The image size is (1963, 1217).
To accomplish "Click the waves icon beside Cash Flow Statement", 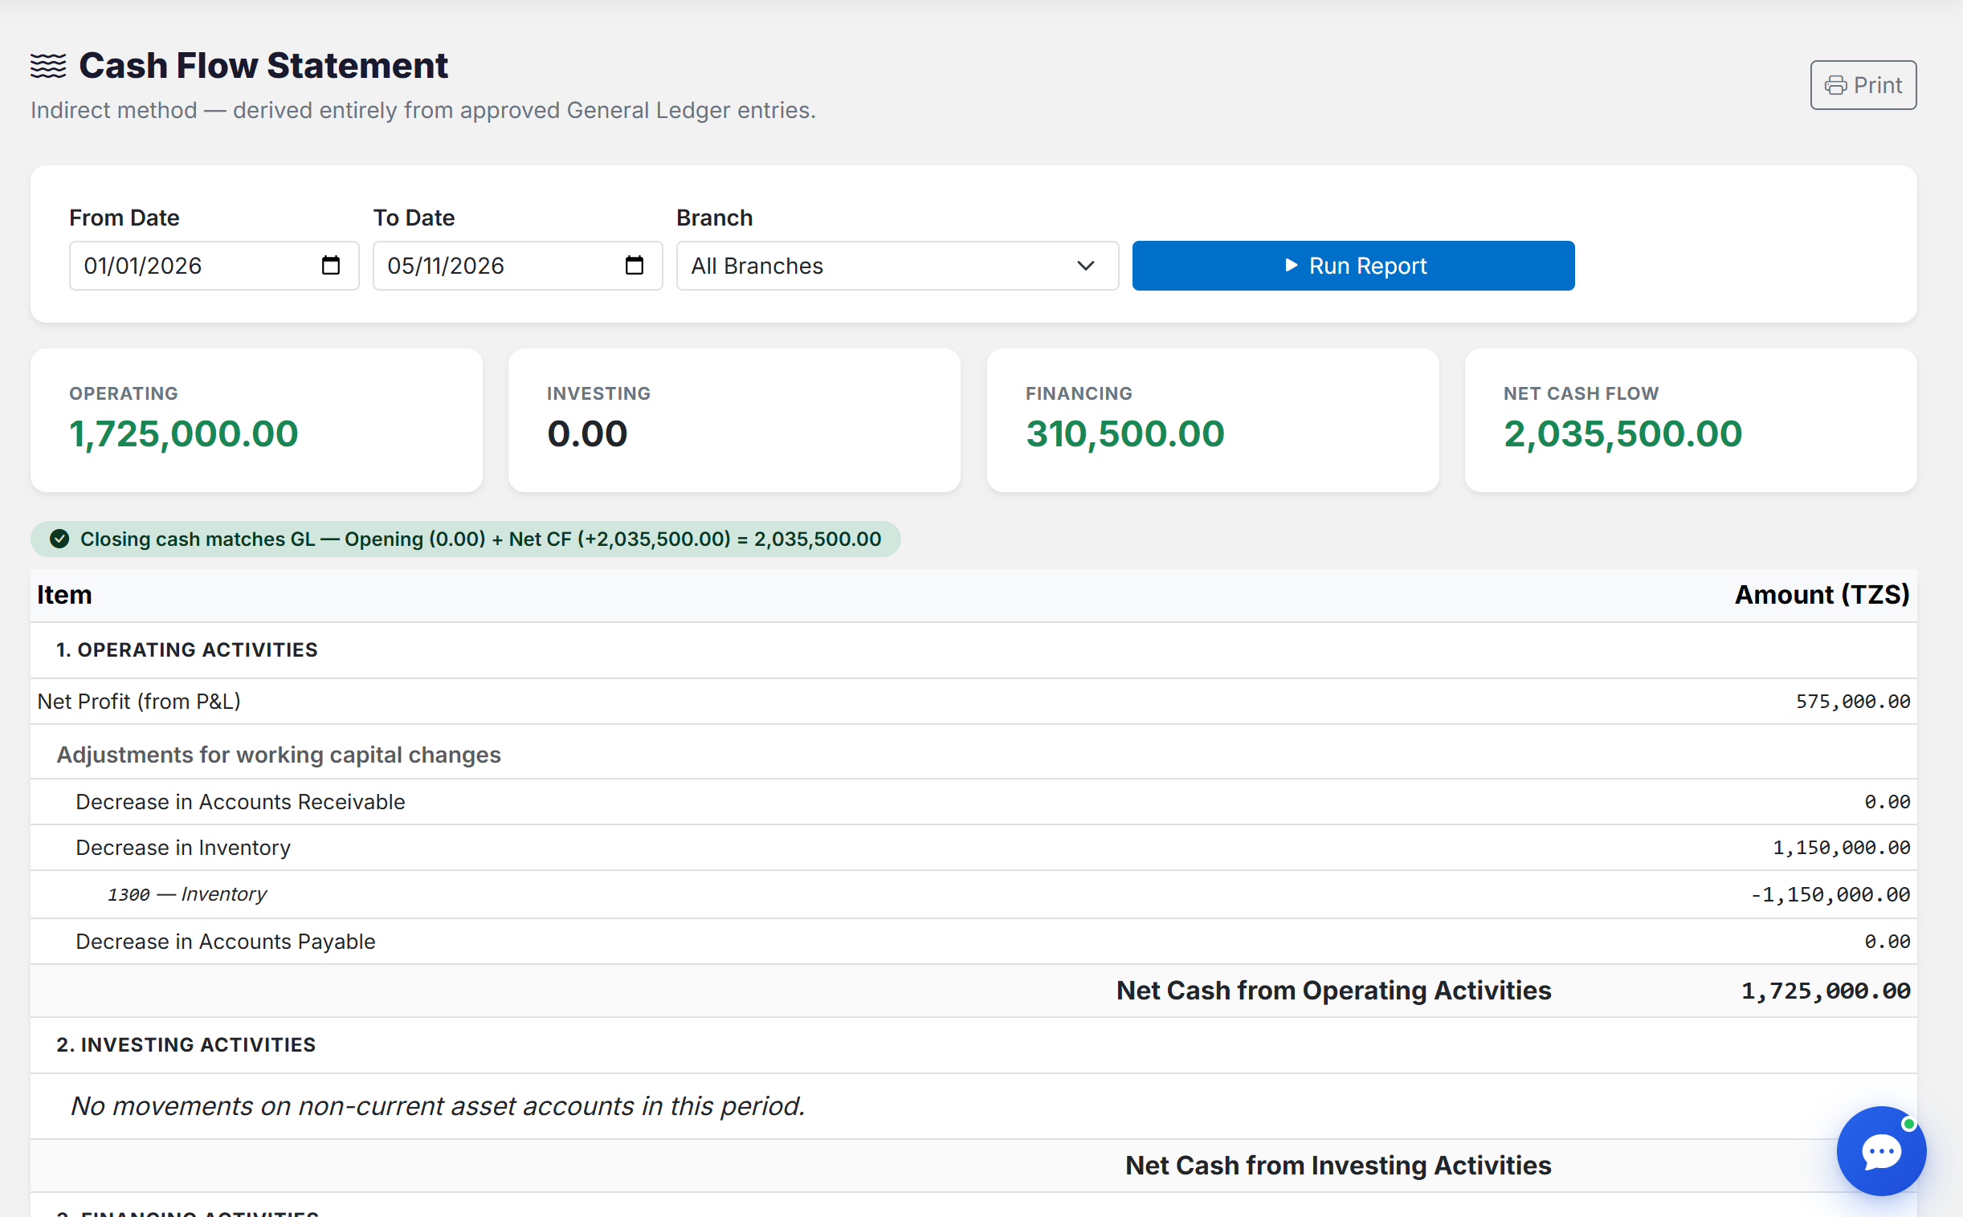I will point(48,66).
